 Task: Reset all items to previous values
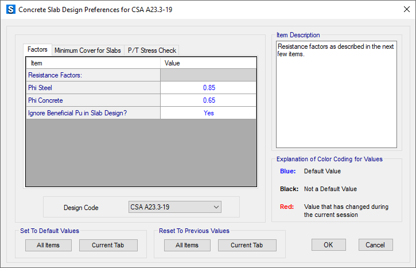pyautogui.click(x=187, y=245)
